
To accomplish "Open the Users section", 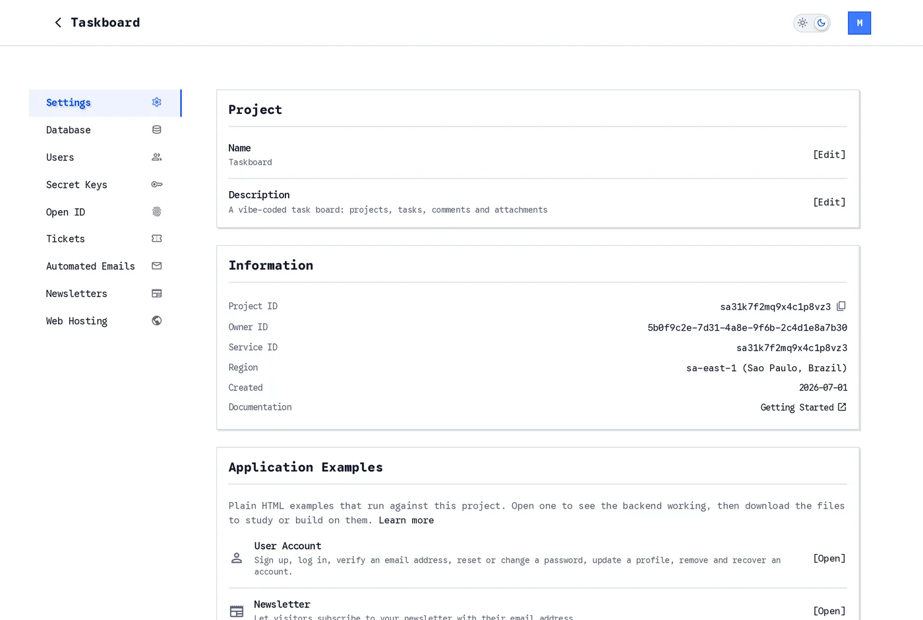I will point(105,157).
